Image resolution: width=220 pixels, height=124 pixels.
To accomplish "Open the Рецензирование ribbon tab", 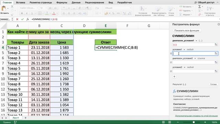I will point(95,2).
